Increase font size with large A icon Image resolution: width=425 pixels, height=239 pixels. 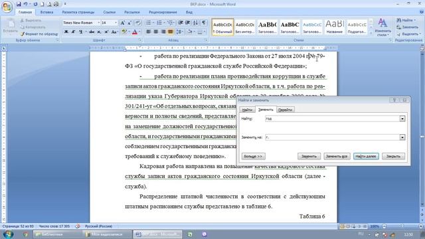click(122, 23)
